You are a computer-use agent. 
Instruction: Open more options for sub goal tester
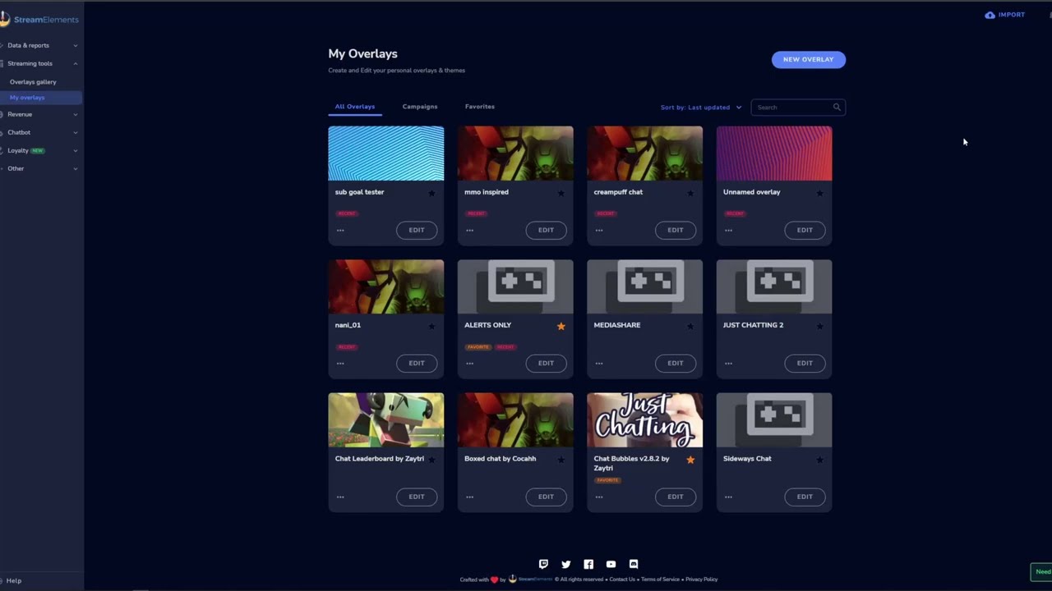click(x=340, y=230)
